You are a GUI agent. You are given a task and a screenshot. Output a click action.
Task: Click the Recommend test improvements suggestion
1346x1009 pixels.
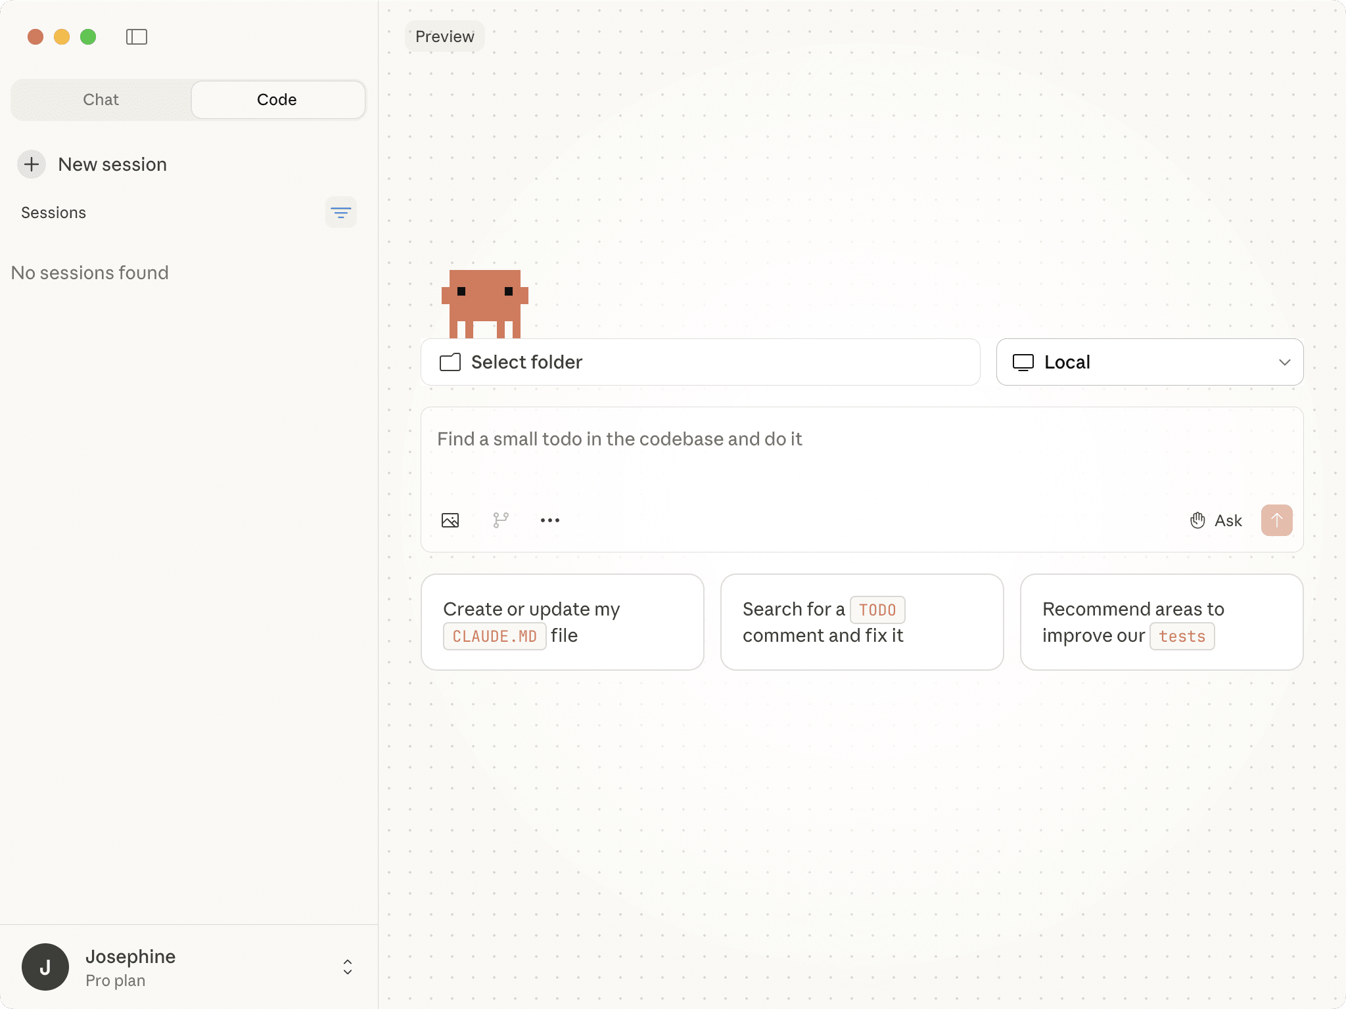[x=1161, y=621]
